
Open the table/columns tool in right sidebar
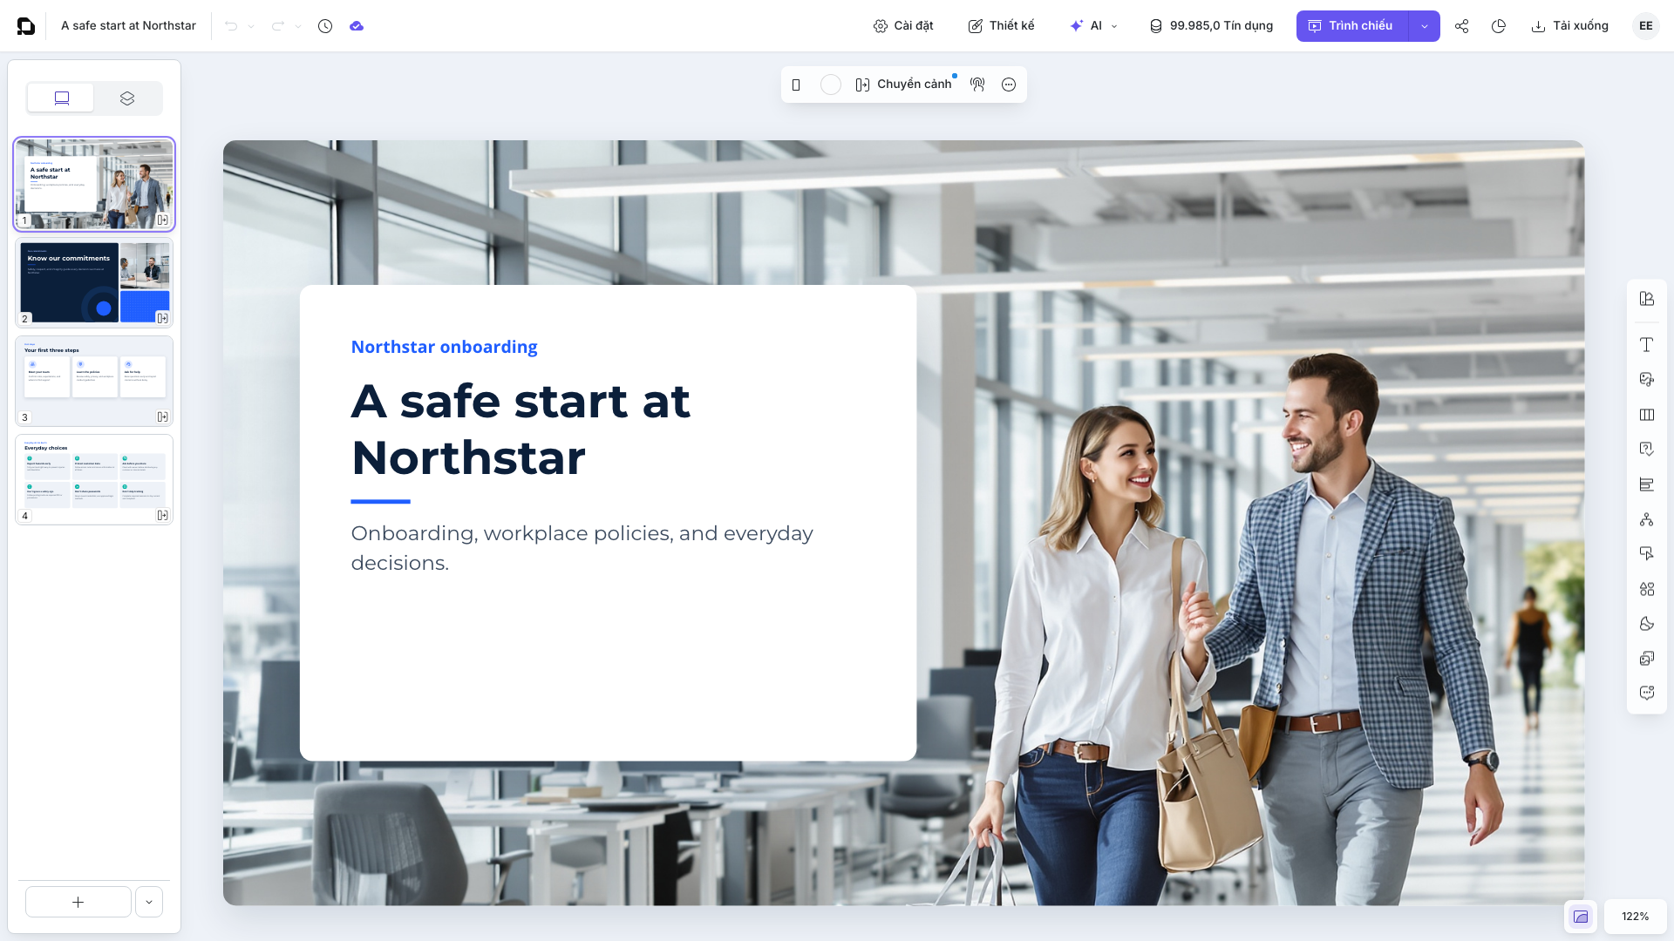click(x=1646, y=415)
